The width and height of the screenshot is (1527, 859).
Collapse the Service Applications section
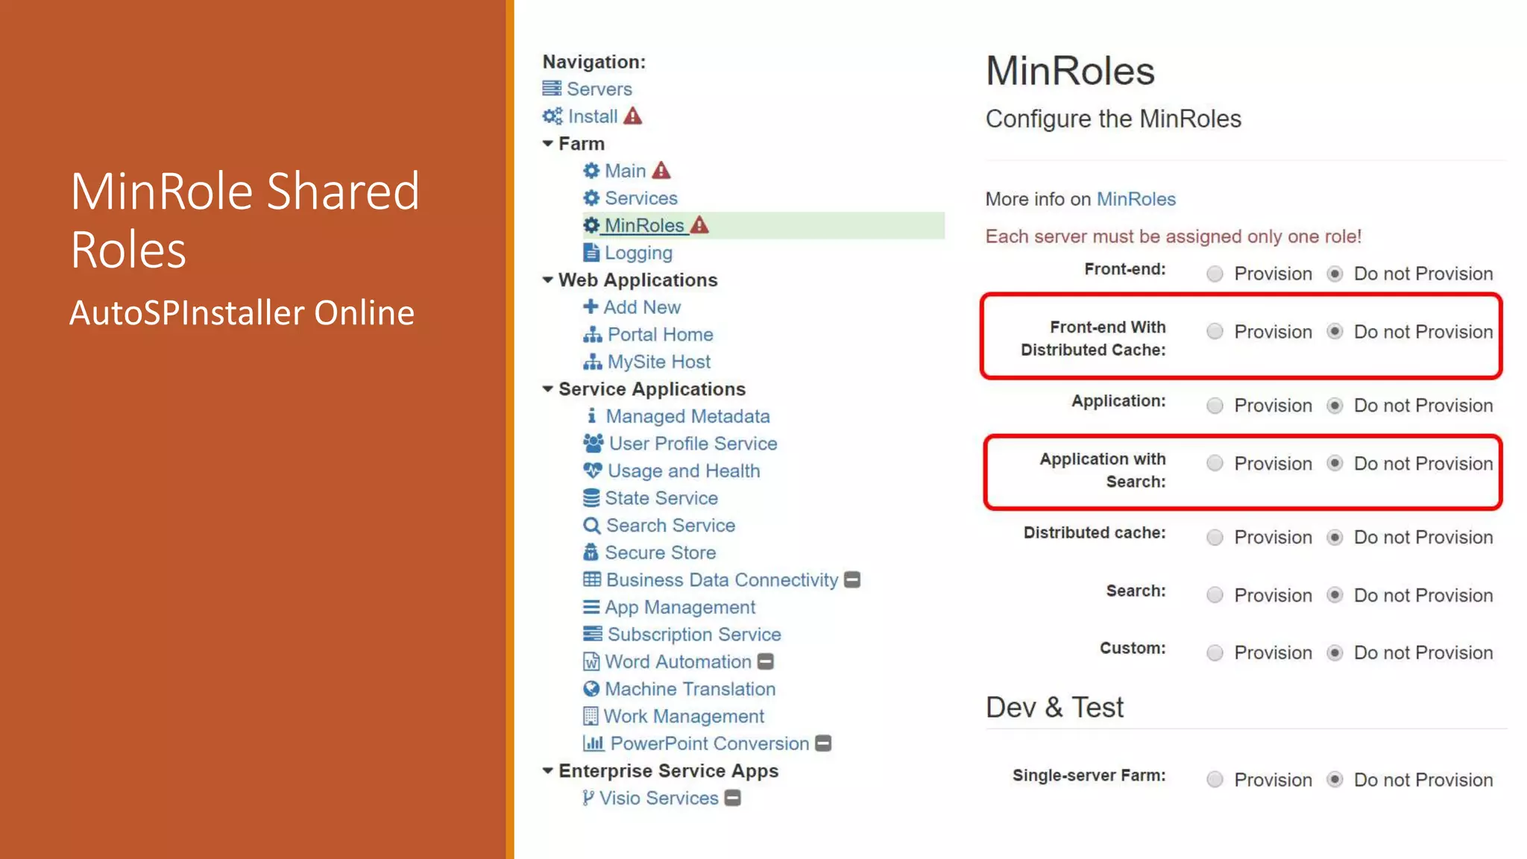coord(548,388)
